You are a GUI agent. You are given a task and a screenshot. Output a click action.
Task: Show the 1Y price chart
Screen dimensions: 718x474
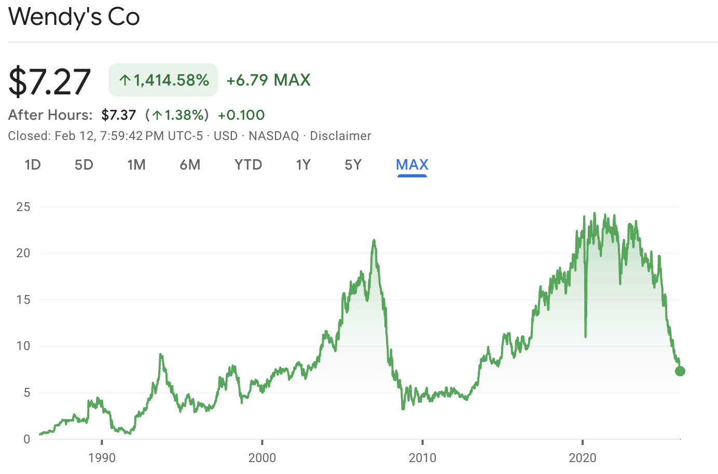(x=303, y=164)
